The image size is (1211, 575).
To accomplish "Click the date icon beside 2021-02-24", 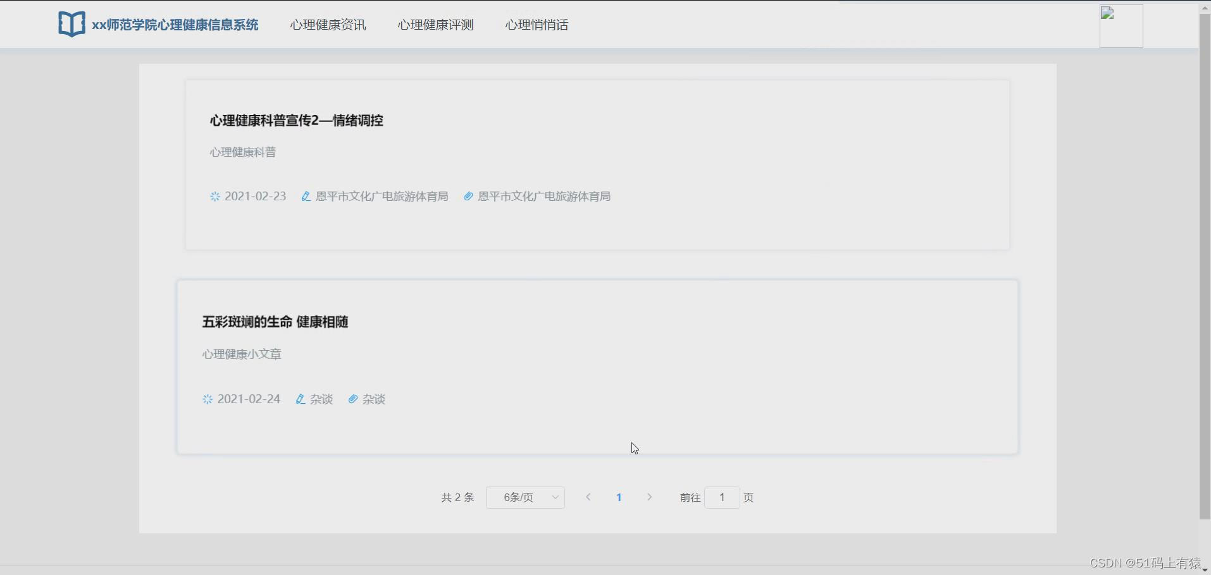I will (206, 399).
